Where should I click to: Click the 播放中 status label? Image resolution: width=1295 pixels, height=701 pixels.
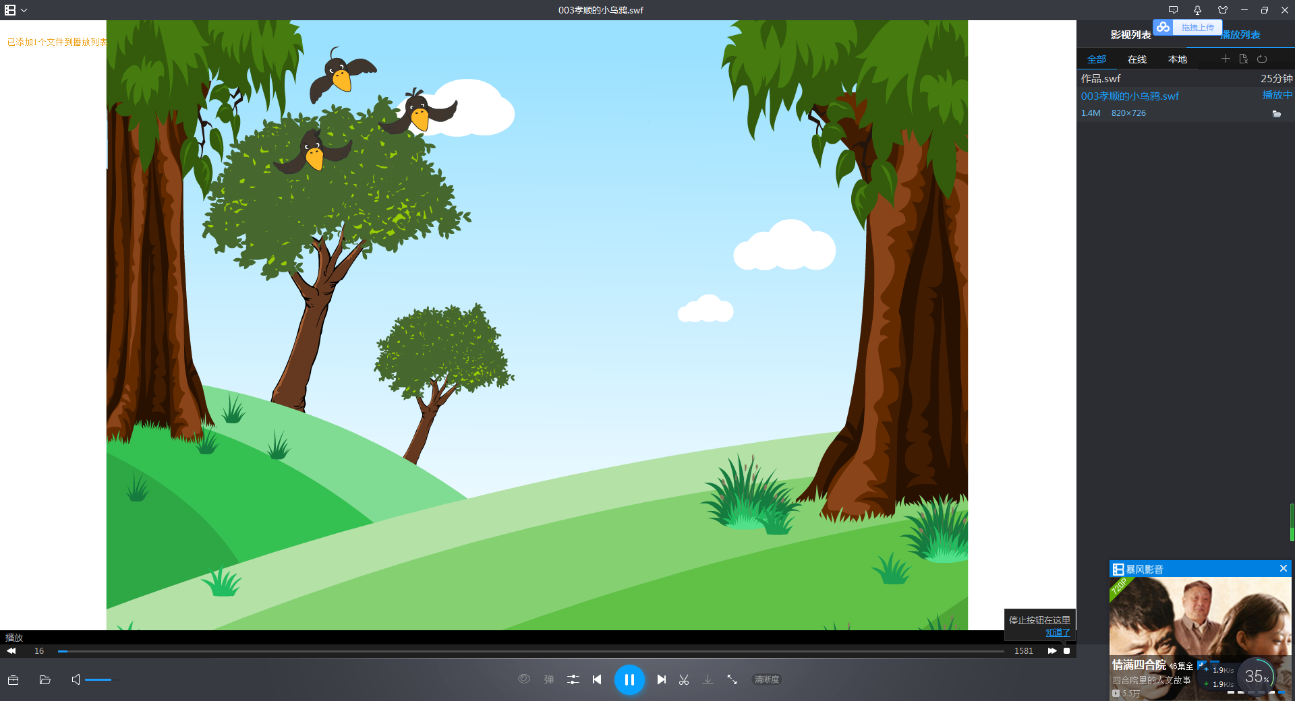coord(1277,95)
